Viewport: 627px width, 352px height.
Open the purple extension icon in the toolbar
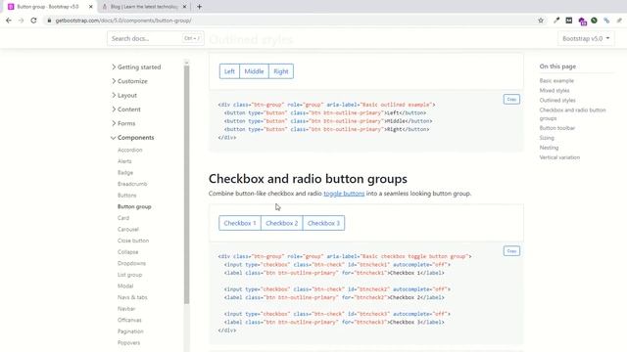point(582,21)
